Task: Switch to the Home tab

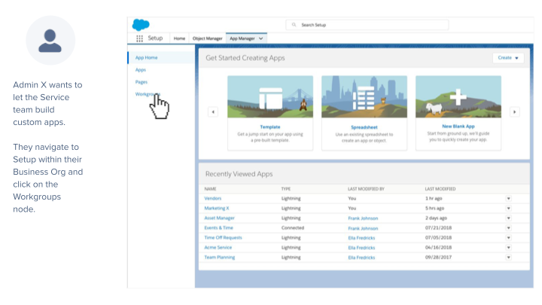Action: [x=179, y=38]
